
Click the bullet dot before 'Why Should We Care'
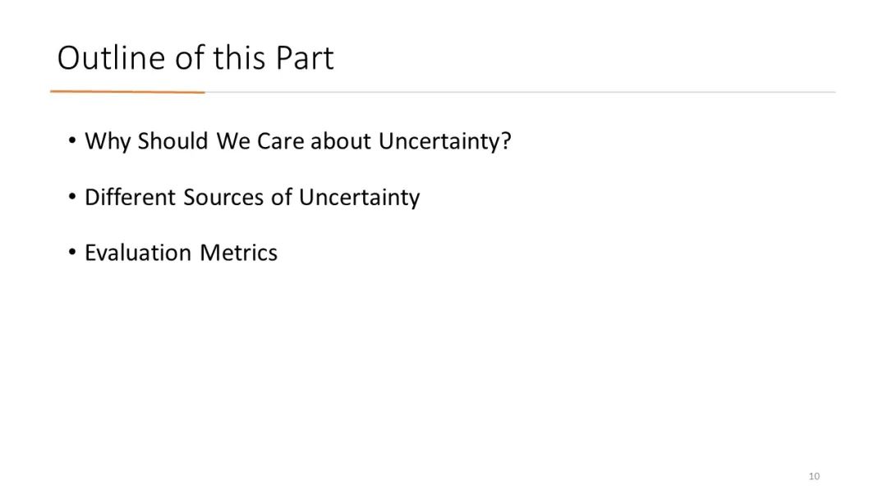71,140
